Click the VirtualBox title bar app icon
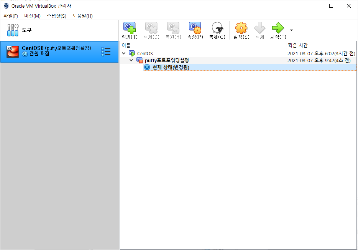Screen dimensions: 358x250 (x=6, y=6)
